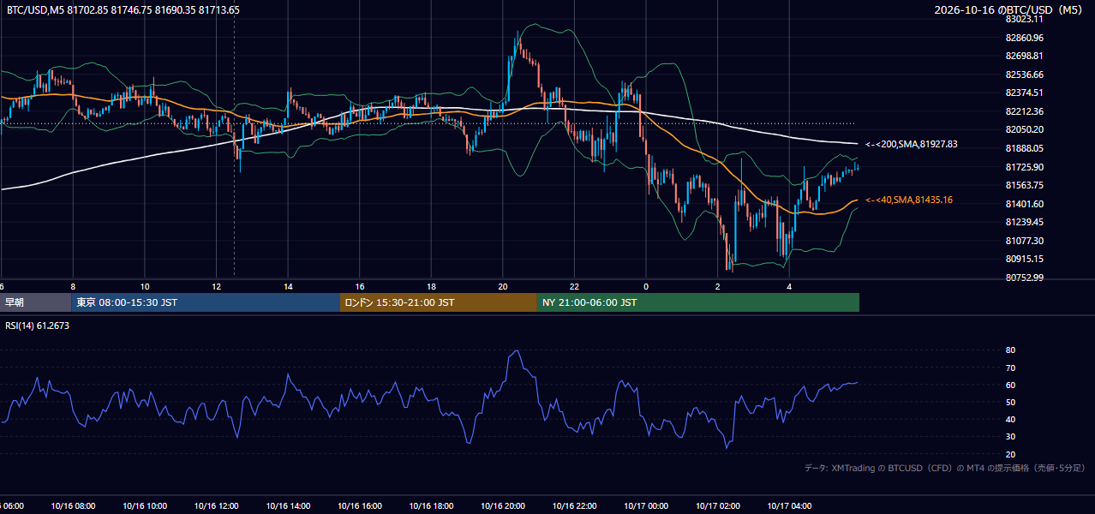The image size is (1095, 514).
Task: Click the 10/16 12:00 date label
Action: [x=217, y=506]
